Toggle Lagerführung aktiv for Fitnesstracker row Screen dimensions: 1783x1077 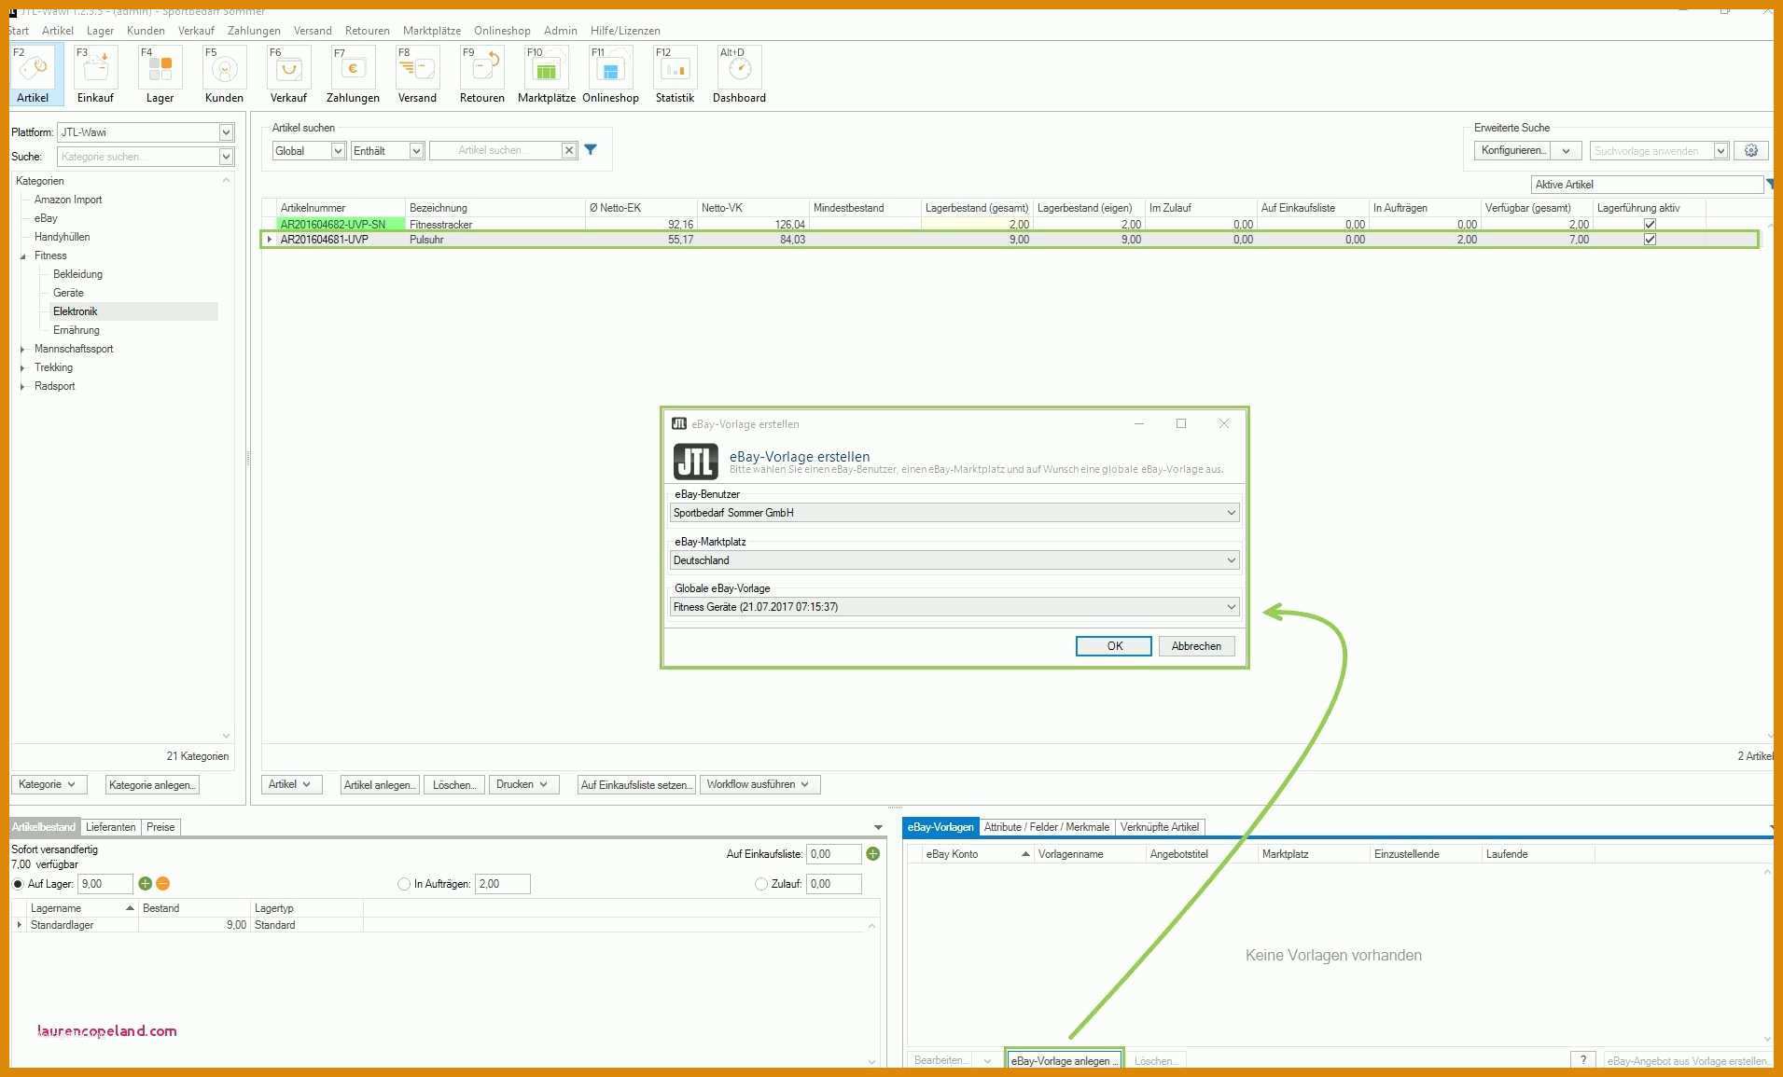tap(1650, 225)
